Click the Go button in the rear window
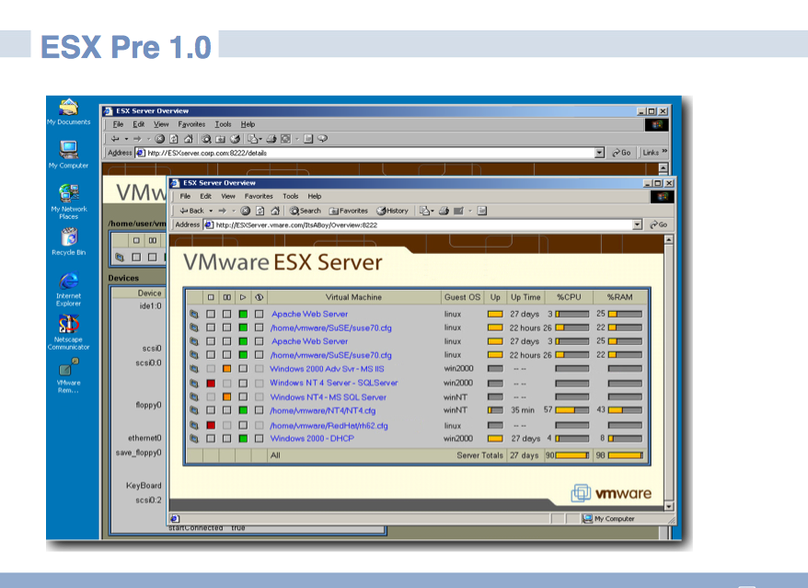 pos(621,153)
